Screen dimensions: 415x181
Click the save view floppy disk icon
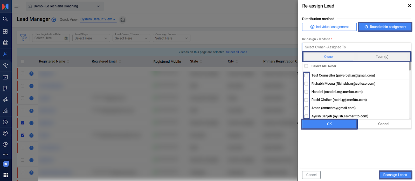click(123, 20)
